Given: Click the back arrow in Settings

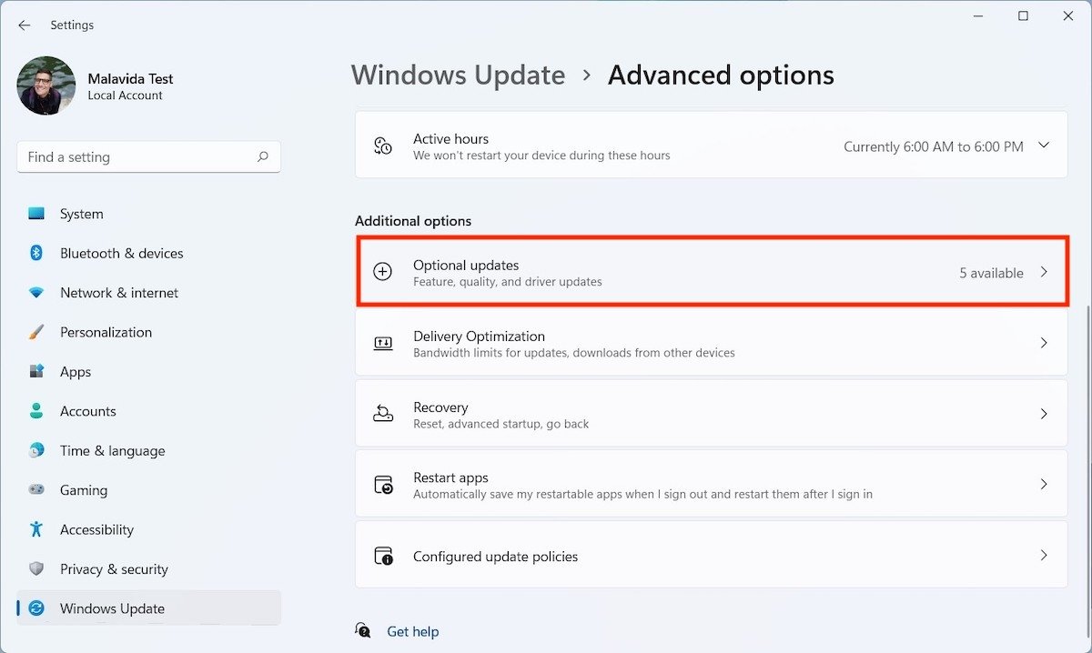Looking at the screenshot, I should click(25, 25).
